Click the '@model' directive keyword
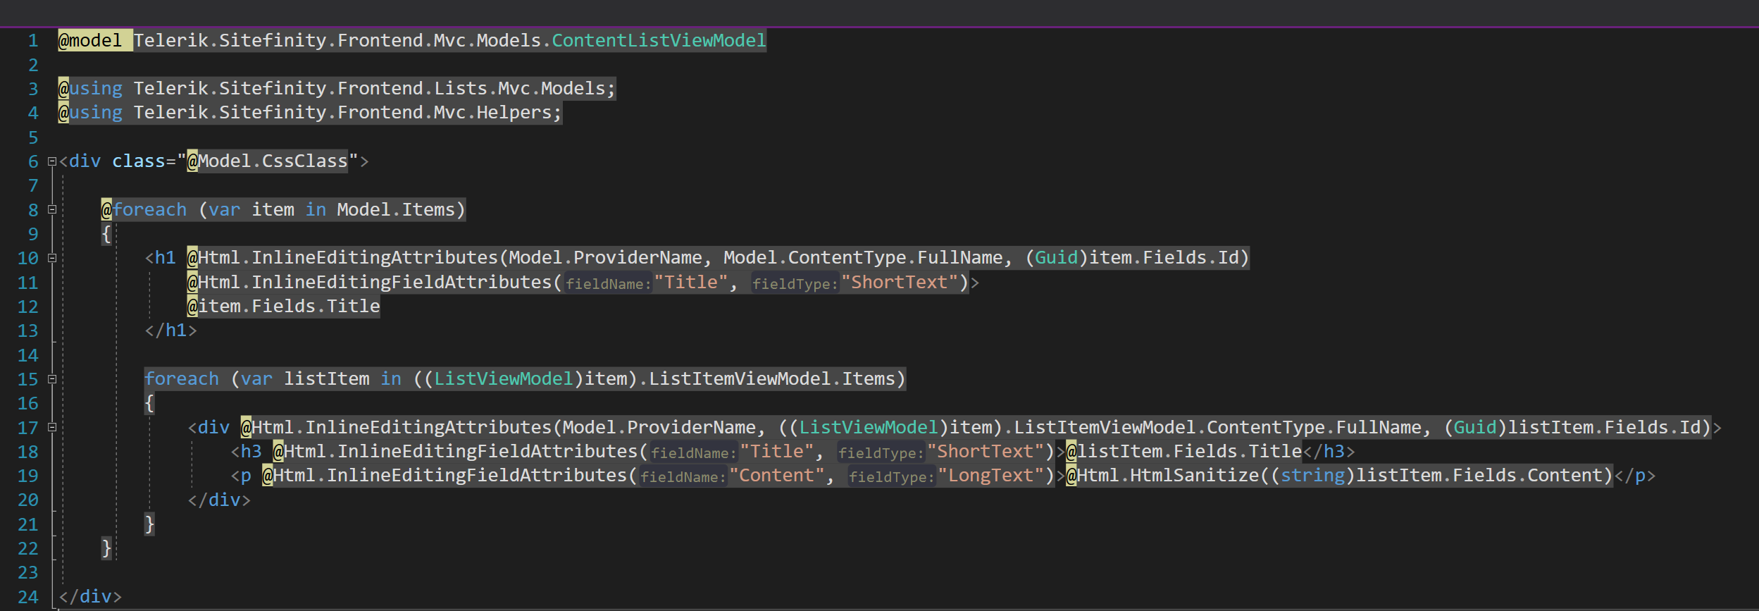Image resolution: width=1759 pixels, height=611 pixels. coord(90,41)
